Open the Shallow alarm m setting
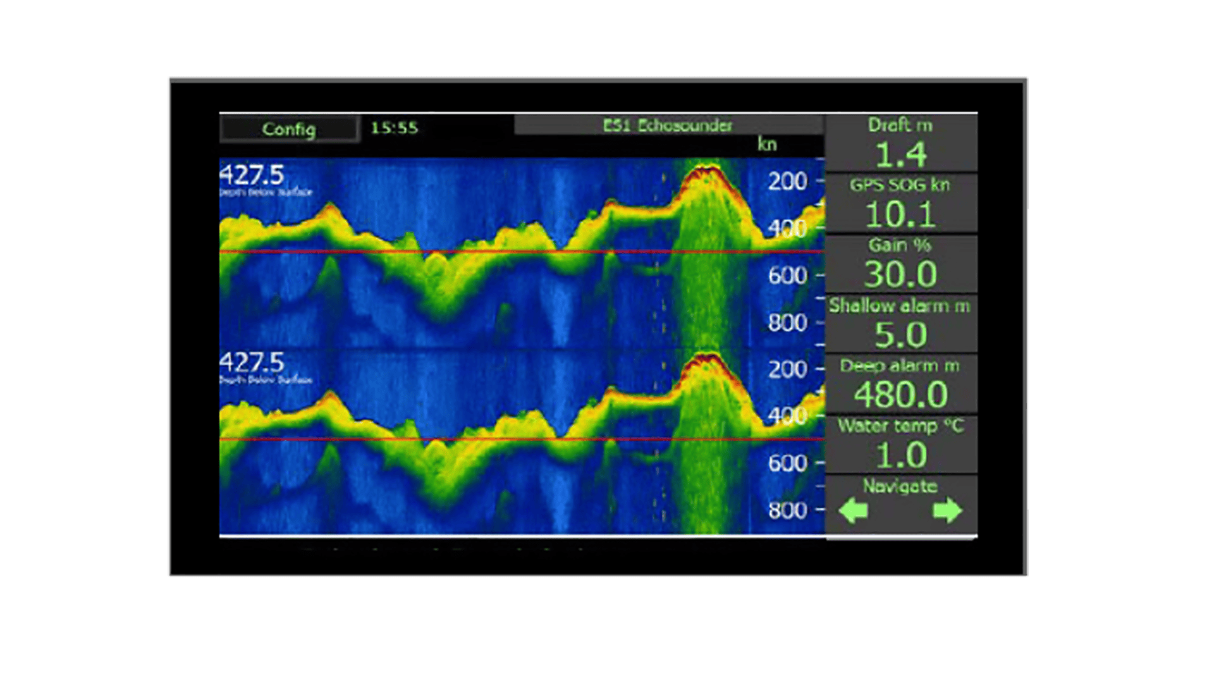Image resolution: width=1214 pixels, height=683 pixels. click(x=900, y=323)
